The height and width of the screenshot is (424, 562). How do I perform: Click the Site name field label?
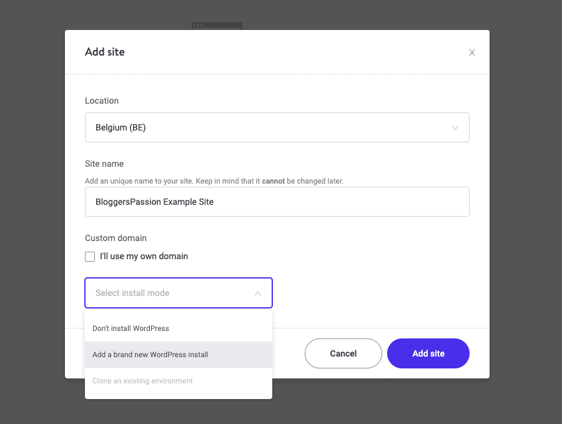click(104, 164)
